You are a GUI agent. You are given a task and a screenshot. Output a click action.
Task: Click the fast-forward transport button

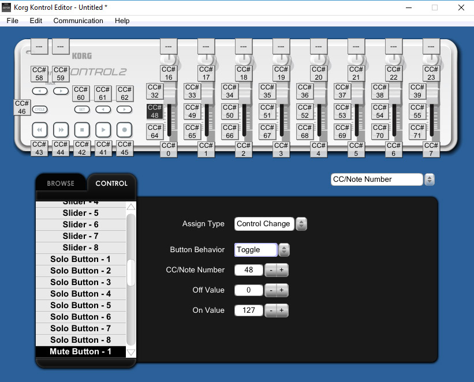click(x=61, y=130)
